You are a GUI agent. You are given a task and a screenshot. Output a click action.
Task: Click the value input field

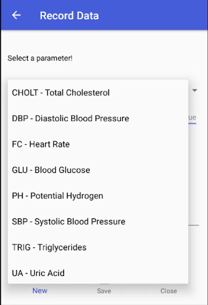tap(192, 118)
